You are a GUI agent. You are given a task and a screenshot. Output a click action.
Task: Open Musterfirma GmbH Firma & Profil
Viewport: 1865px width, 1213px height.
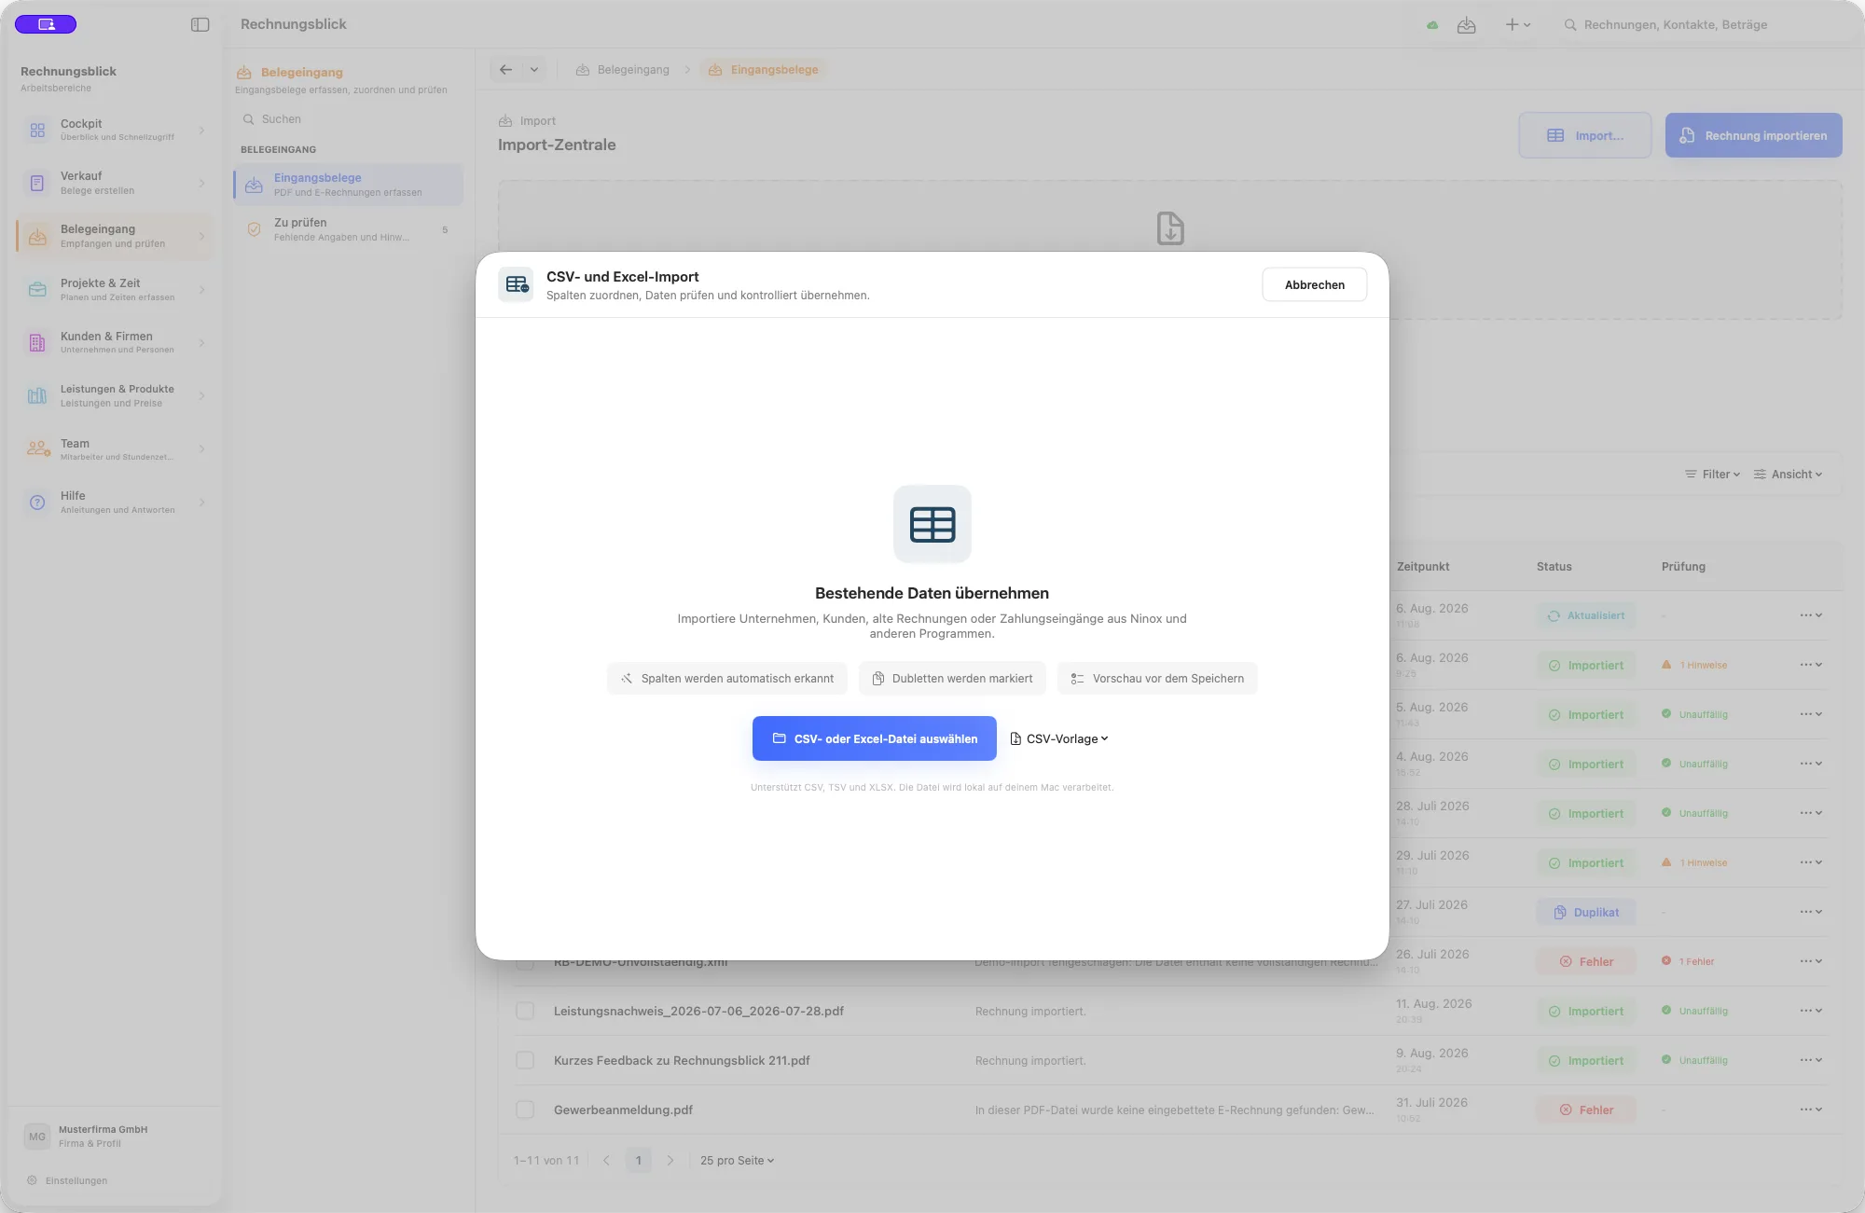114,1137
